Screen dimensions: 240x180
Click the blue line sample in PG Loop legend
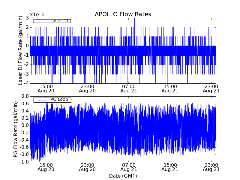[41, 100]
